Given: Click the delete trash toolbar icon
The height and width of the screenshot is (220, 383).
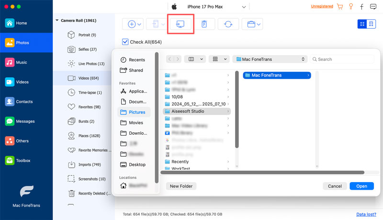Looking at the screenshot, I should [204, 24].
